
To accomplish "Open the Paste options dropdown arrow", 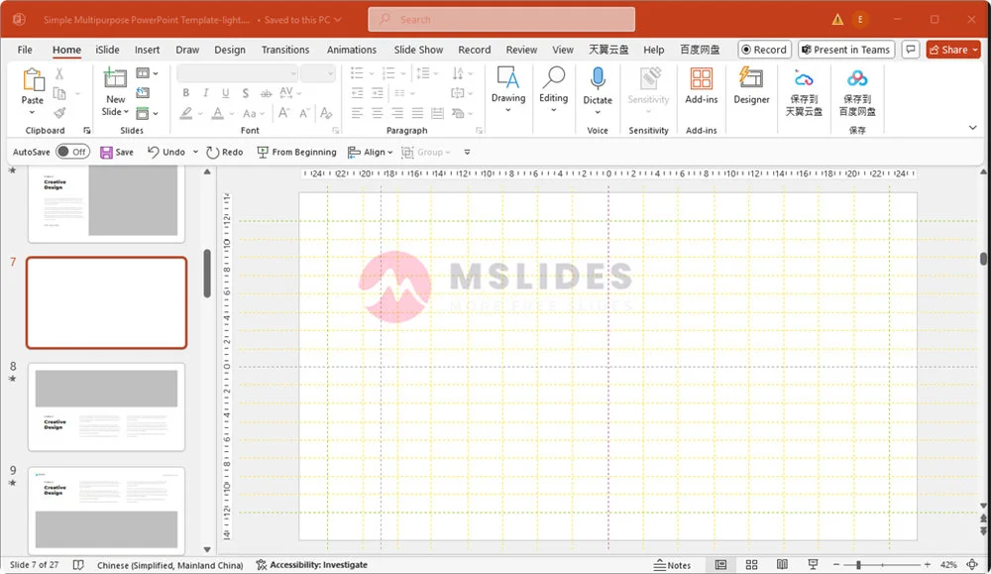I will (33, 113).
